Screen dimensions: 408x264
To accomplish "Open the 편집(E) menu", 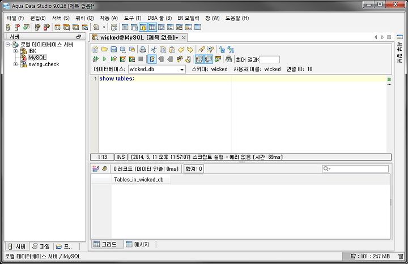I will (x=38, y=18).
